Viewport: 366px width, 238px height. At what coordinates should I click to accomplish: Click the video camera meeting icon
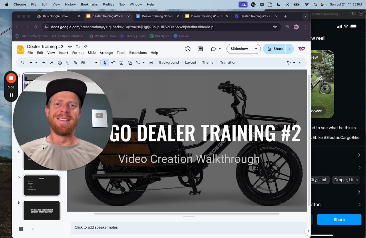click(214, 49)
